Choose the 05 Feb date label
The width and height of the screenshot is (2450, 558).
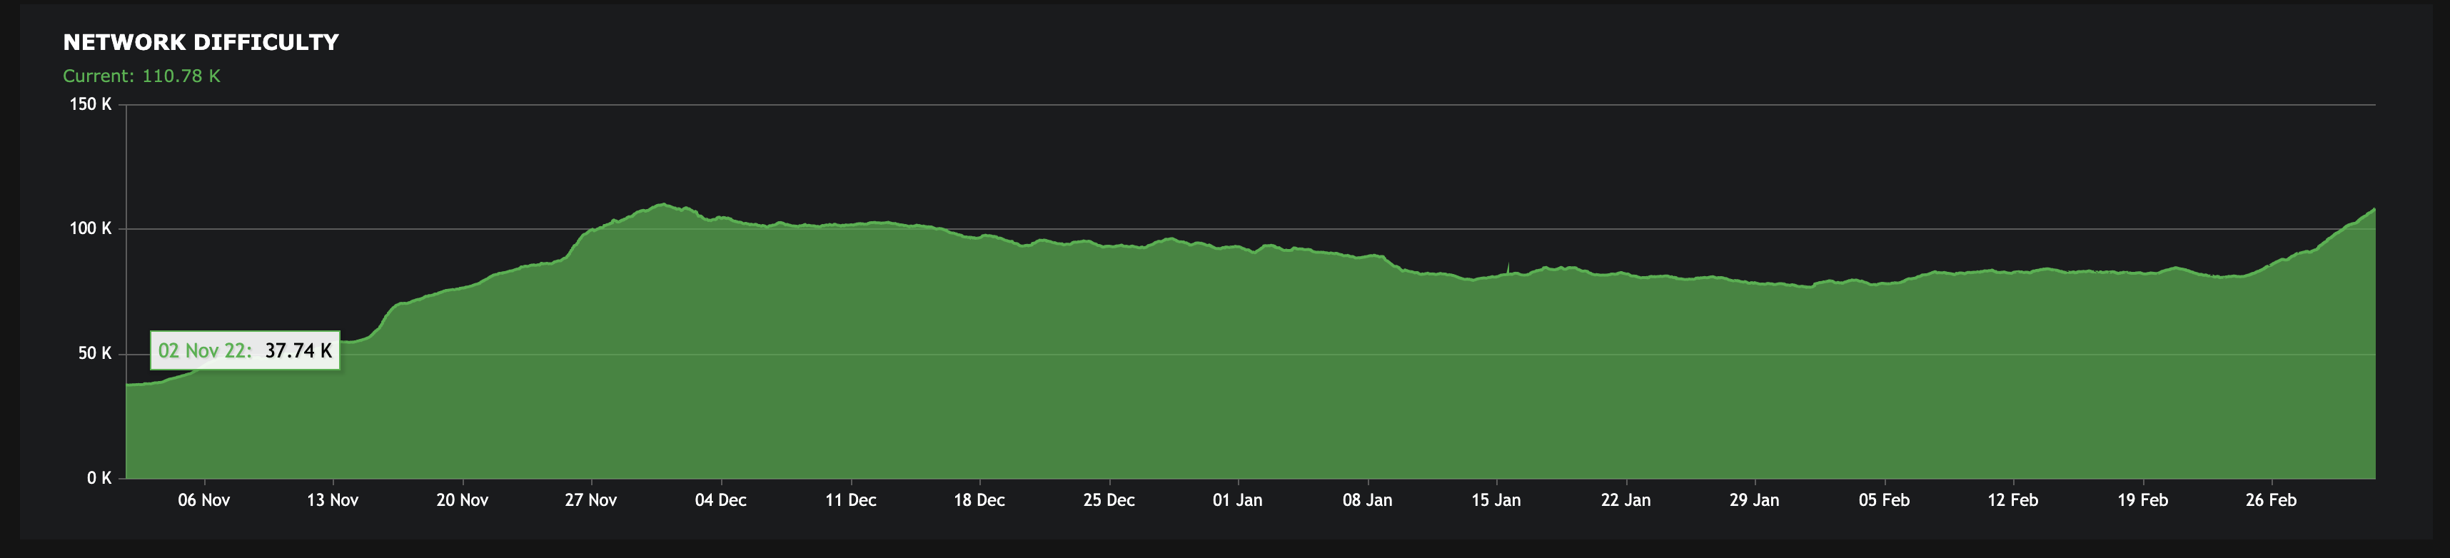click(1884, 500)
